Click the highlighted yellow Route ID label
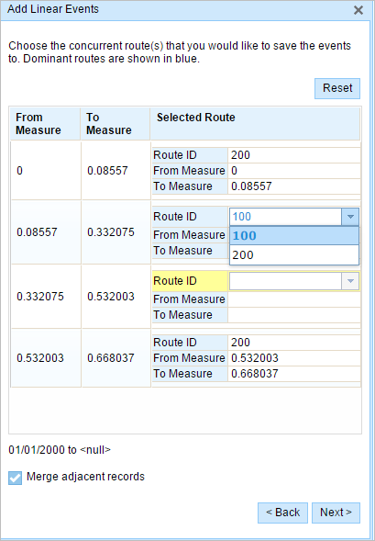 (x=190, y=281)
